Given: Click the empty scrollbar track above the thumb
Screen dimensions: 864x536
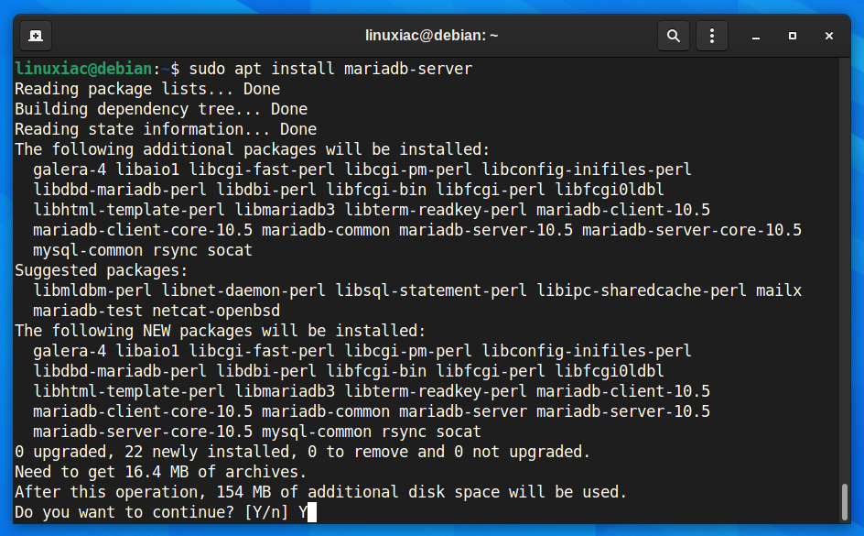Looking at the screenshot, I should pos(844,270).
